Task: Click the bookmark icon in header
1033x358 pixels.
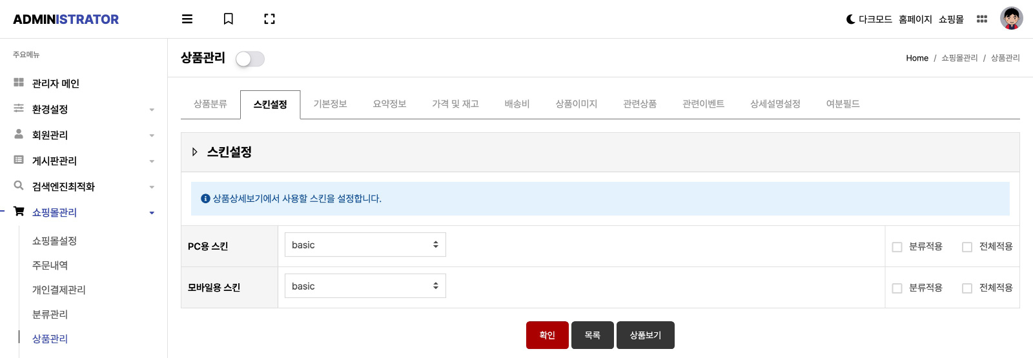Action: pyautogui.click(x=229, y=19)
